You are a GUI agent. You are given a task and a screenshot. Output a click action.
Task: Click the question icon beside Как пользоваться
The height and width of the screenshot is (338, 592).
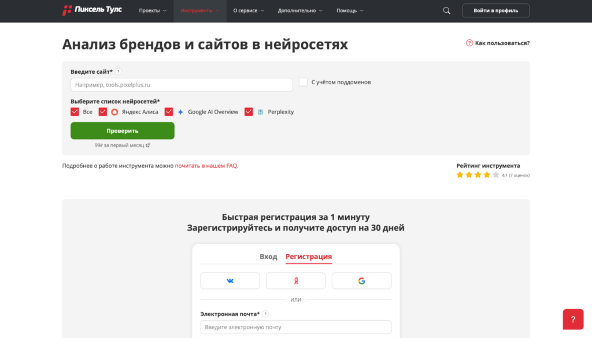[x=469, y=43]
